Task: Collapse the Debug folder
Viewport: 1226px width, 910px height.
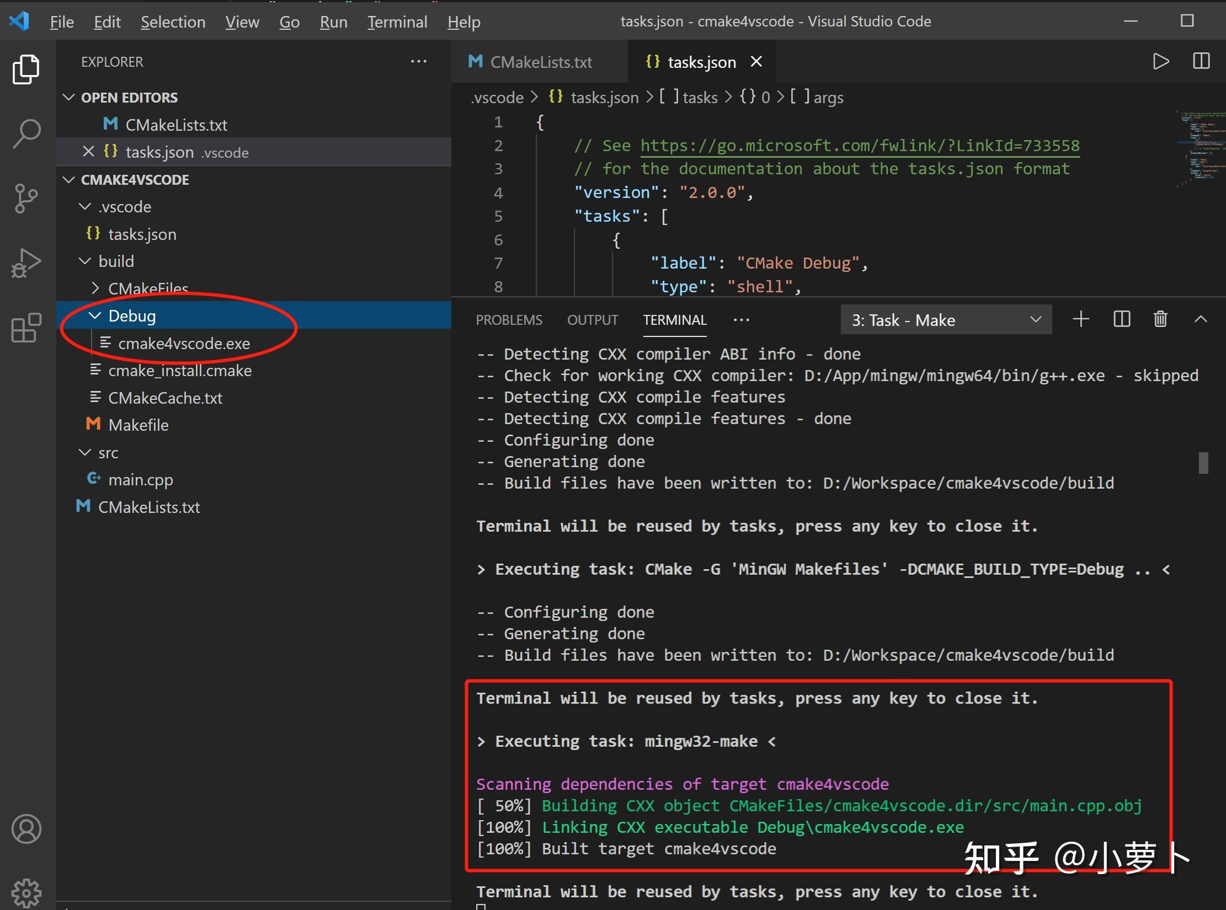Action: 96,315
